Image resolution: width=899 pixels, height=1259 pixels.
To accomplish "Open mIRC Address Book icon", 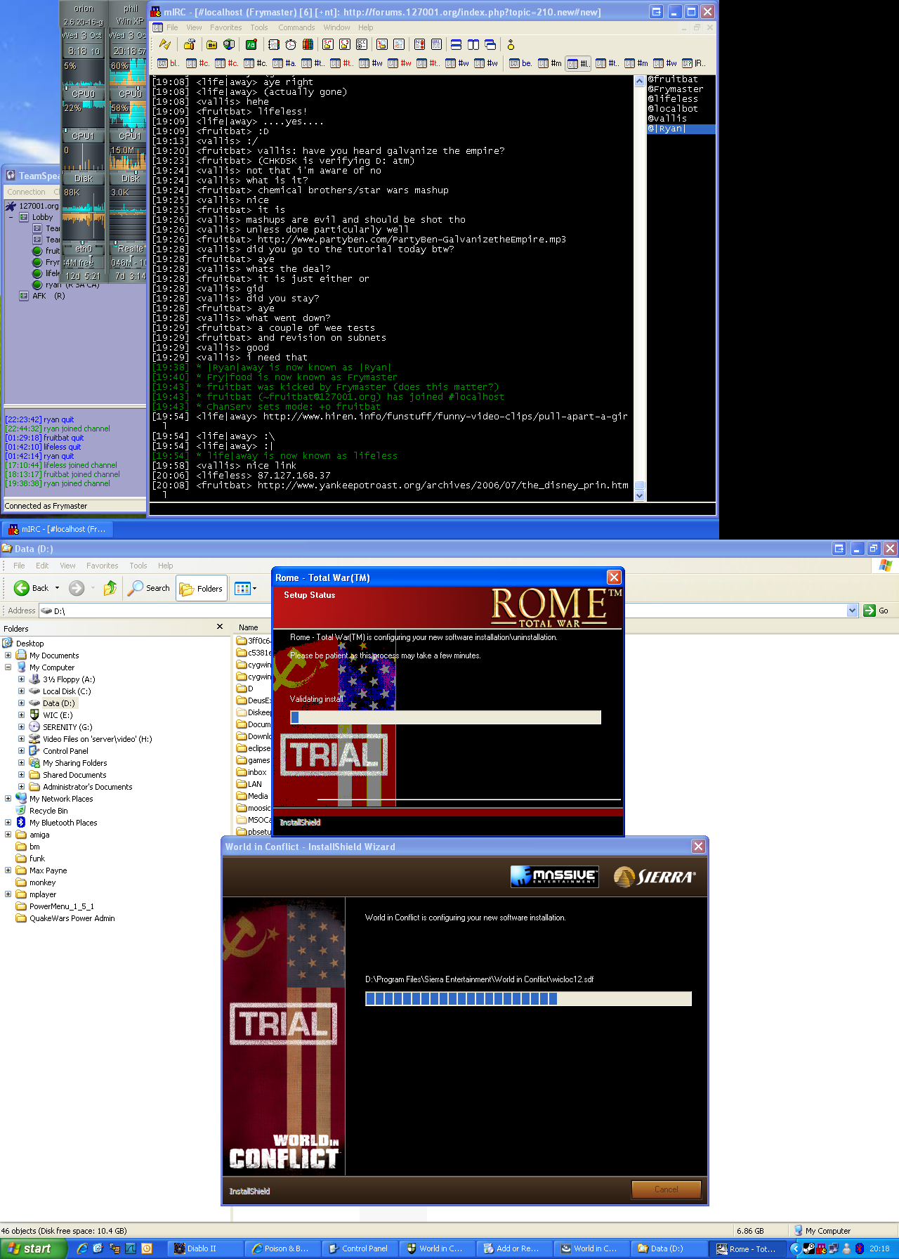I will 274,44.
